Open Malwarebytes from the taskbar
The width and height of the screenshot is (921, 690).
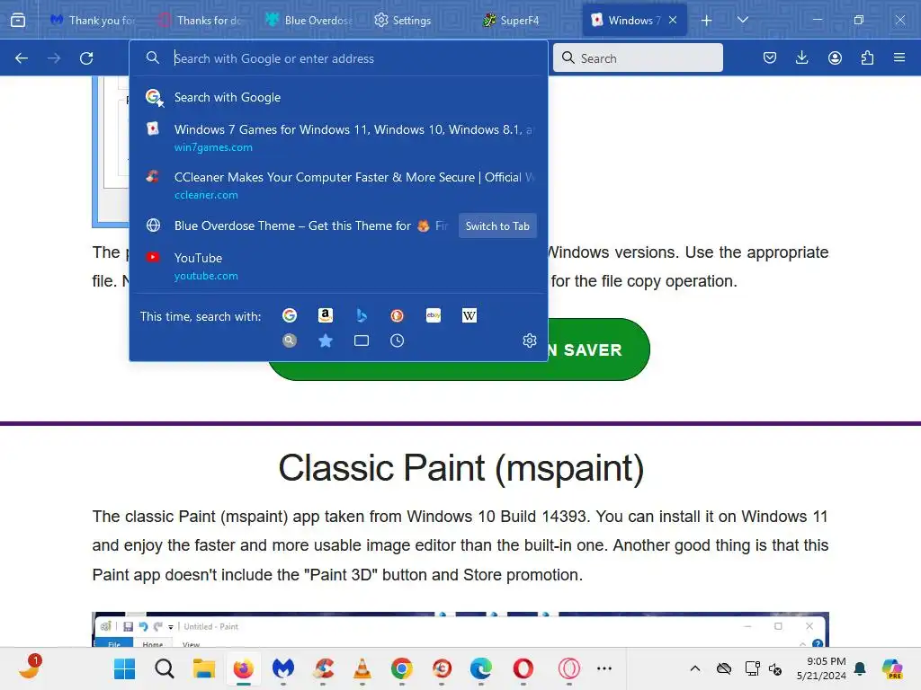pos(283,668)
